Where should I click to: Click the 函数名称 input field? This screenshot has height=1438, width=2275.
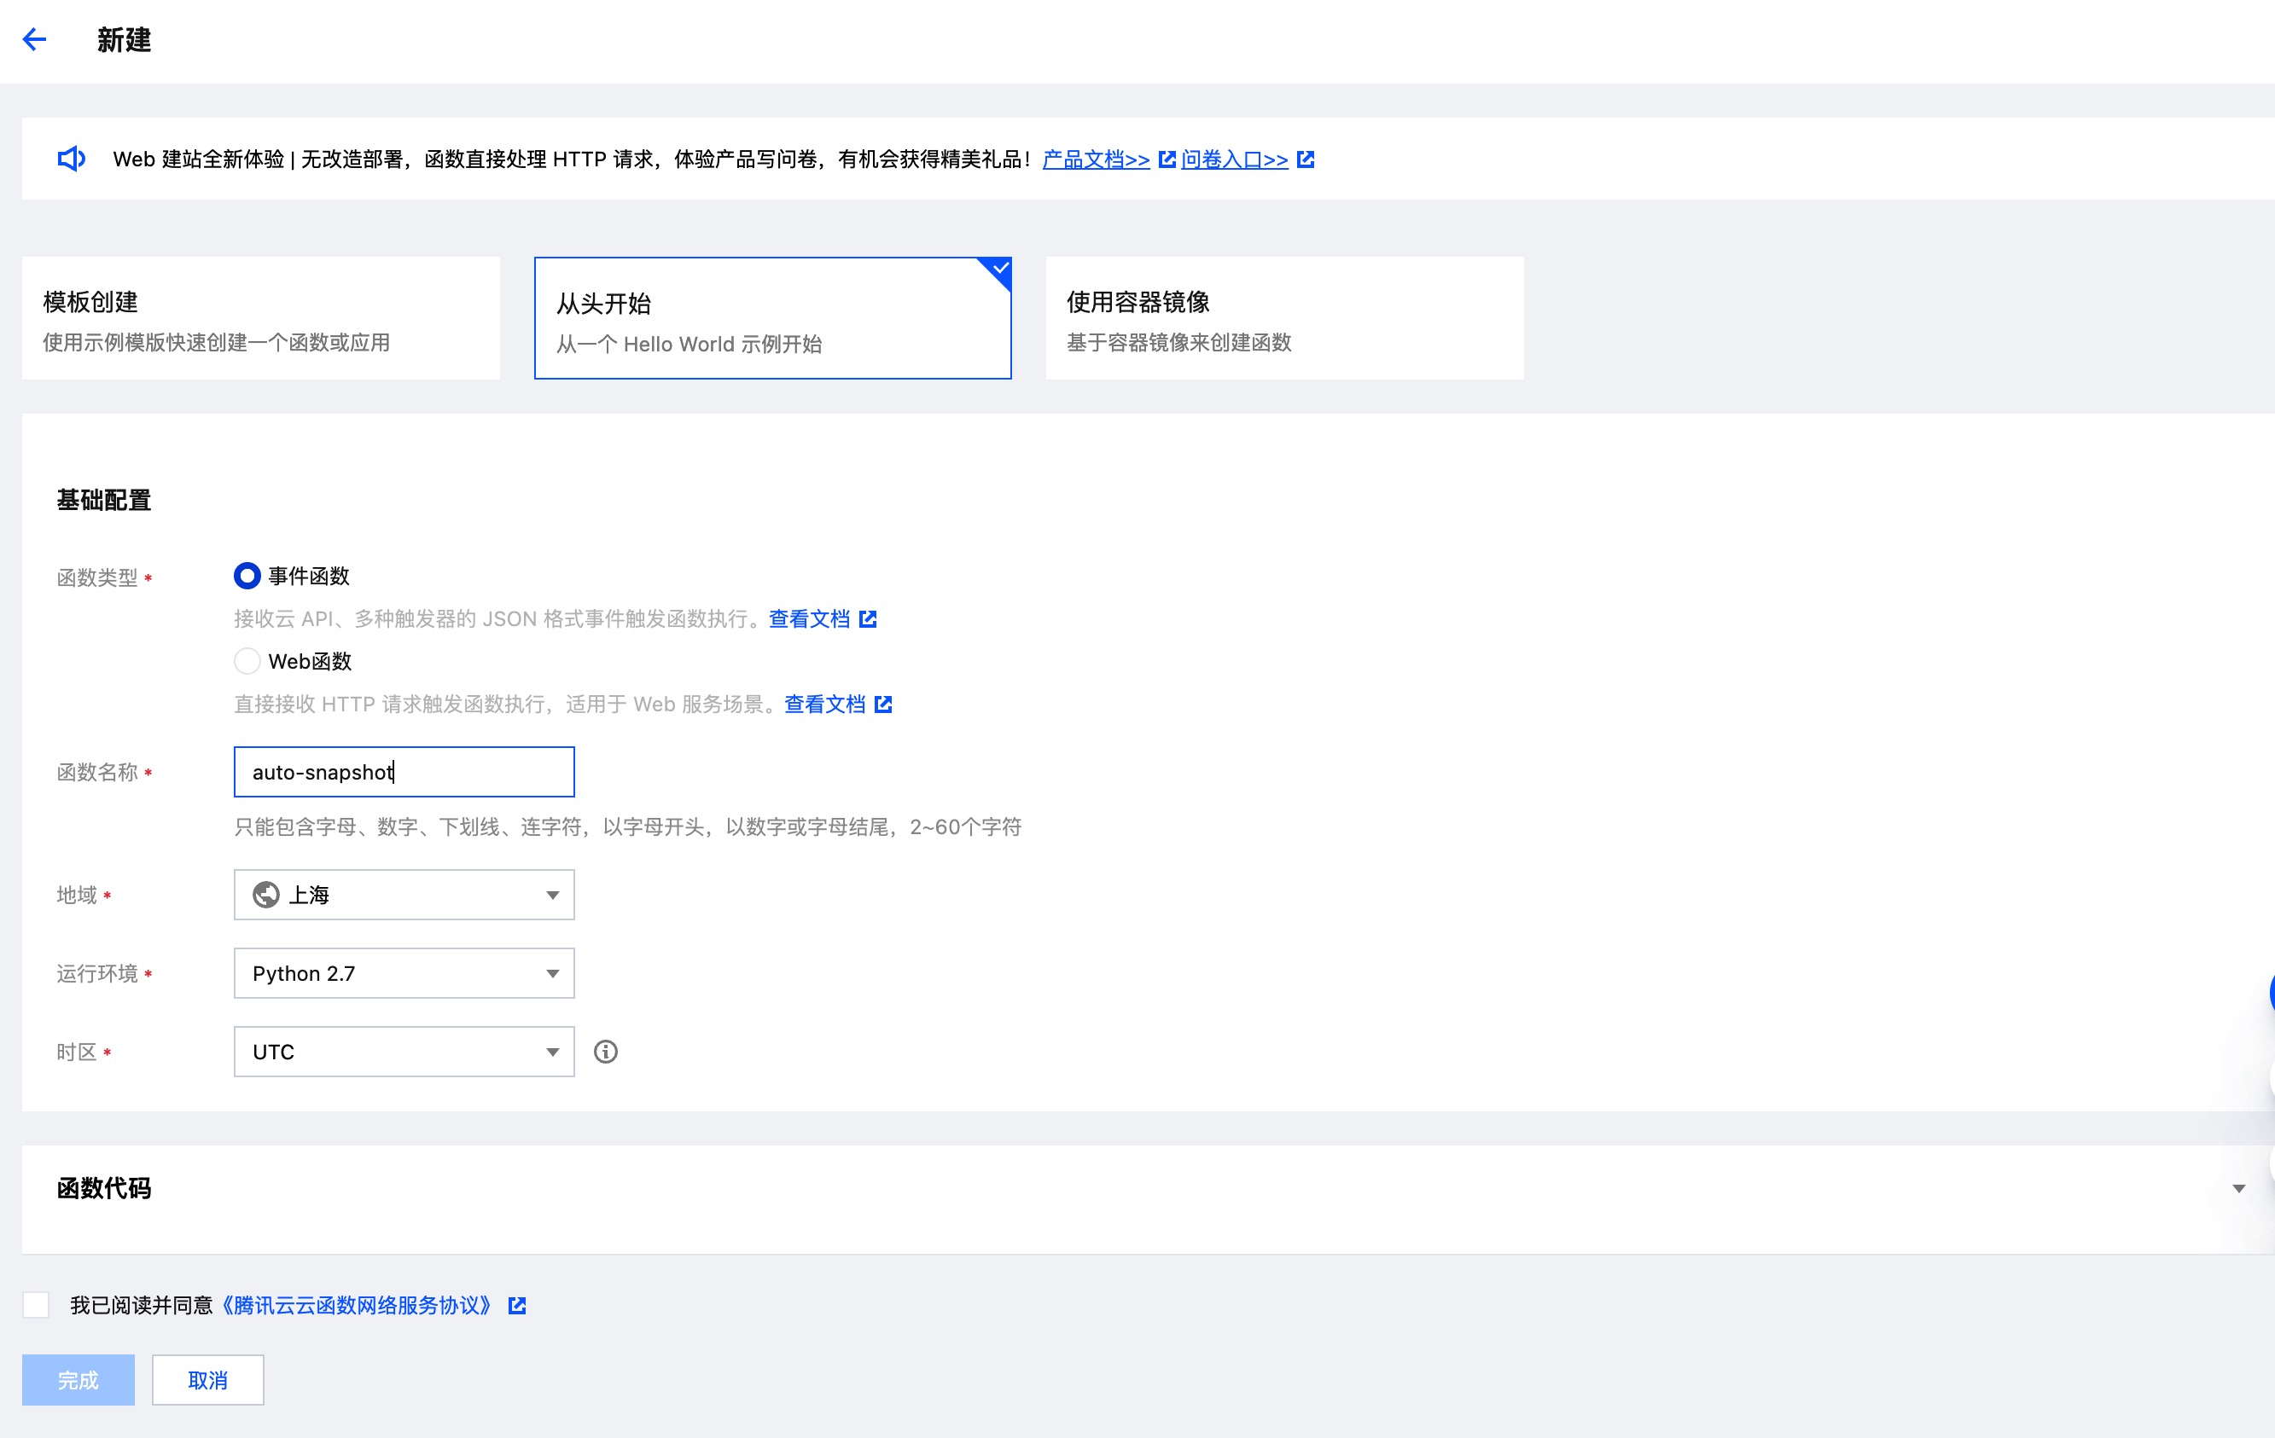pyautogui.click(x=404, y=773)
